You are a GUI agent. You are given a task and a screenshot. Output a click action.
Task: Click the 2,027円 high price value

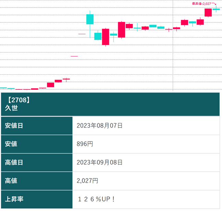[x=87, y=181]
